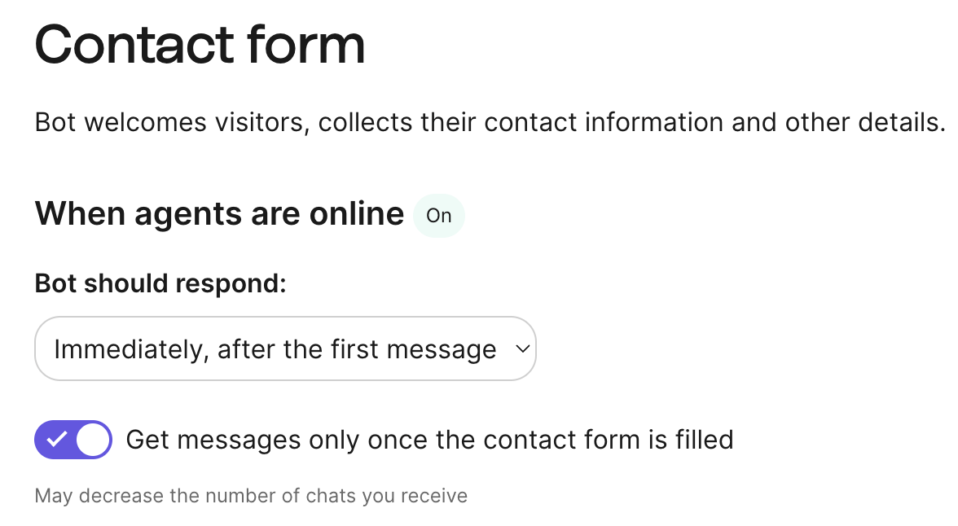Click the 'Bot should respond:' label

160,283
